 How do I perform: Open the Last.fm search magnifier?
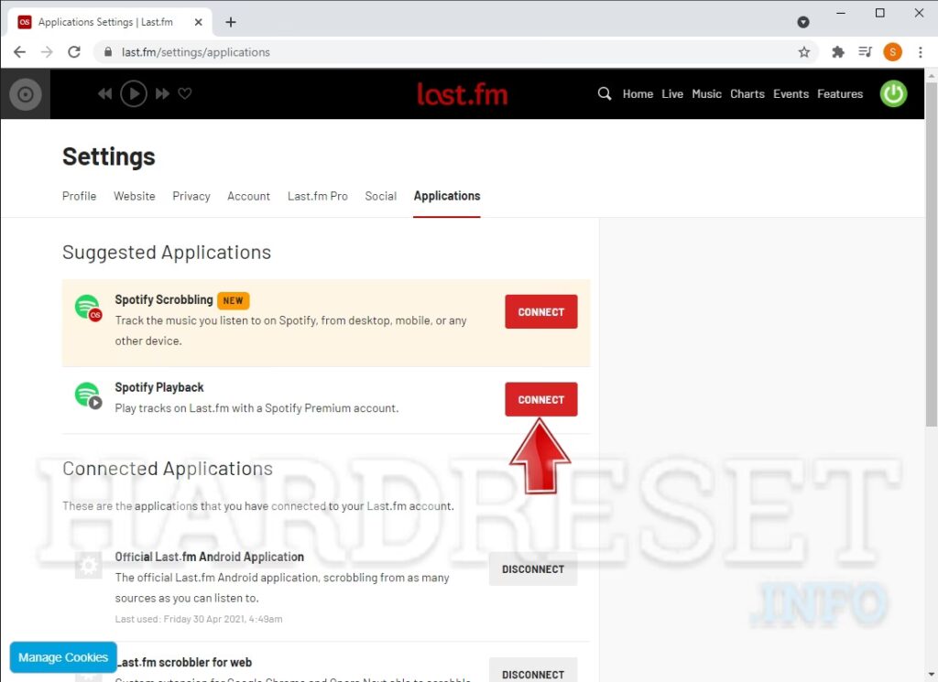605,93
